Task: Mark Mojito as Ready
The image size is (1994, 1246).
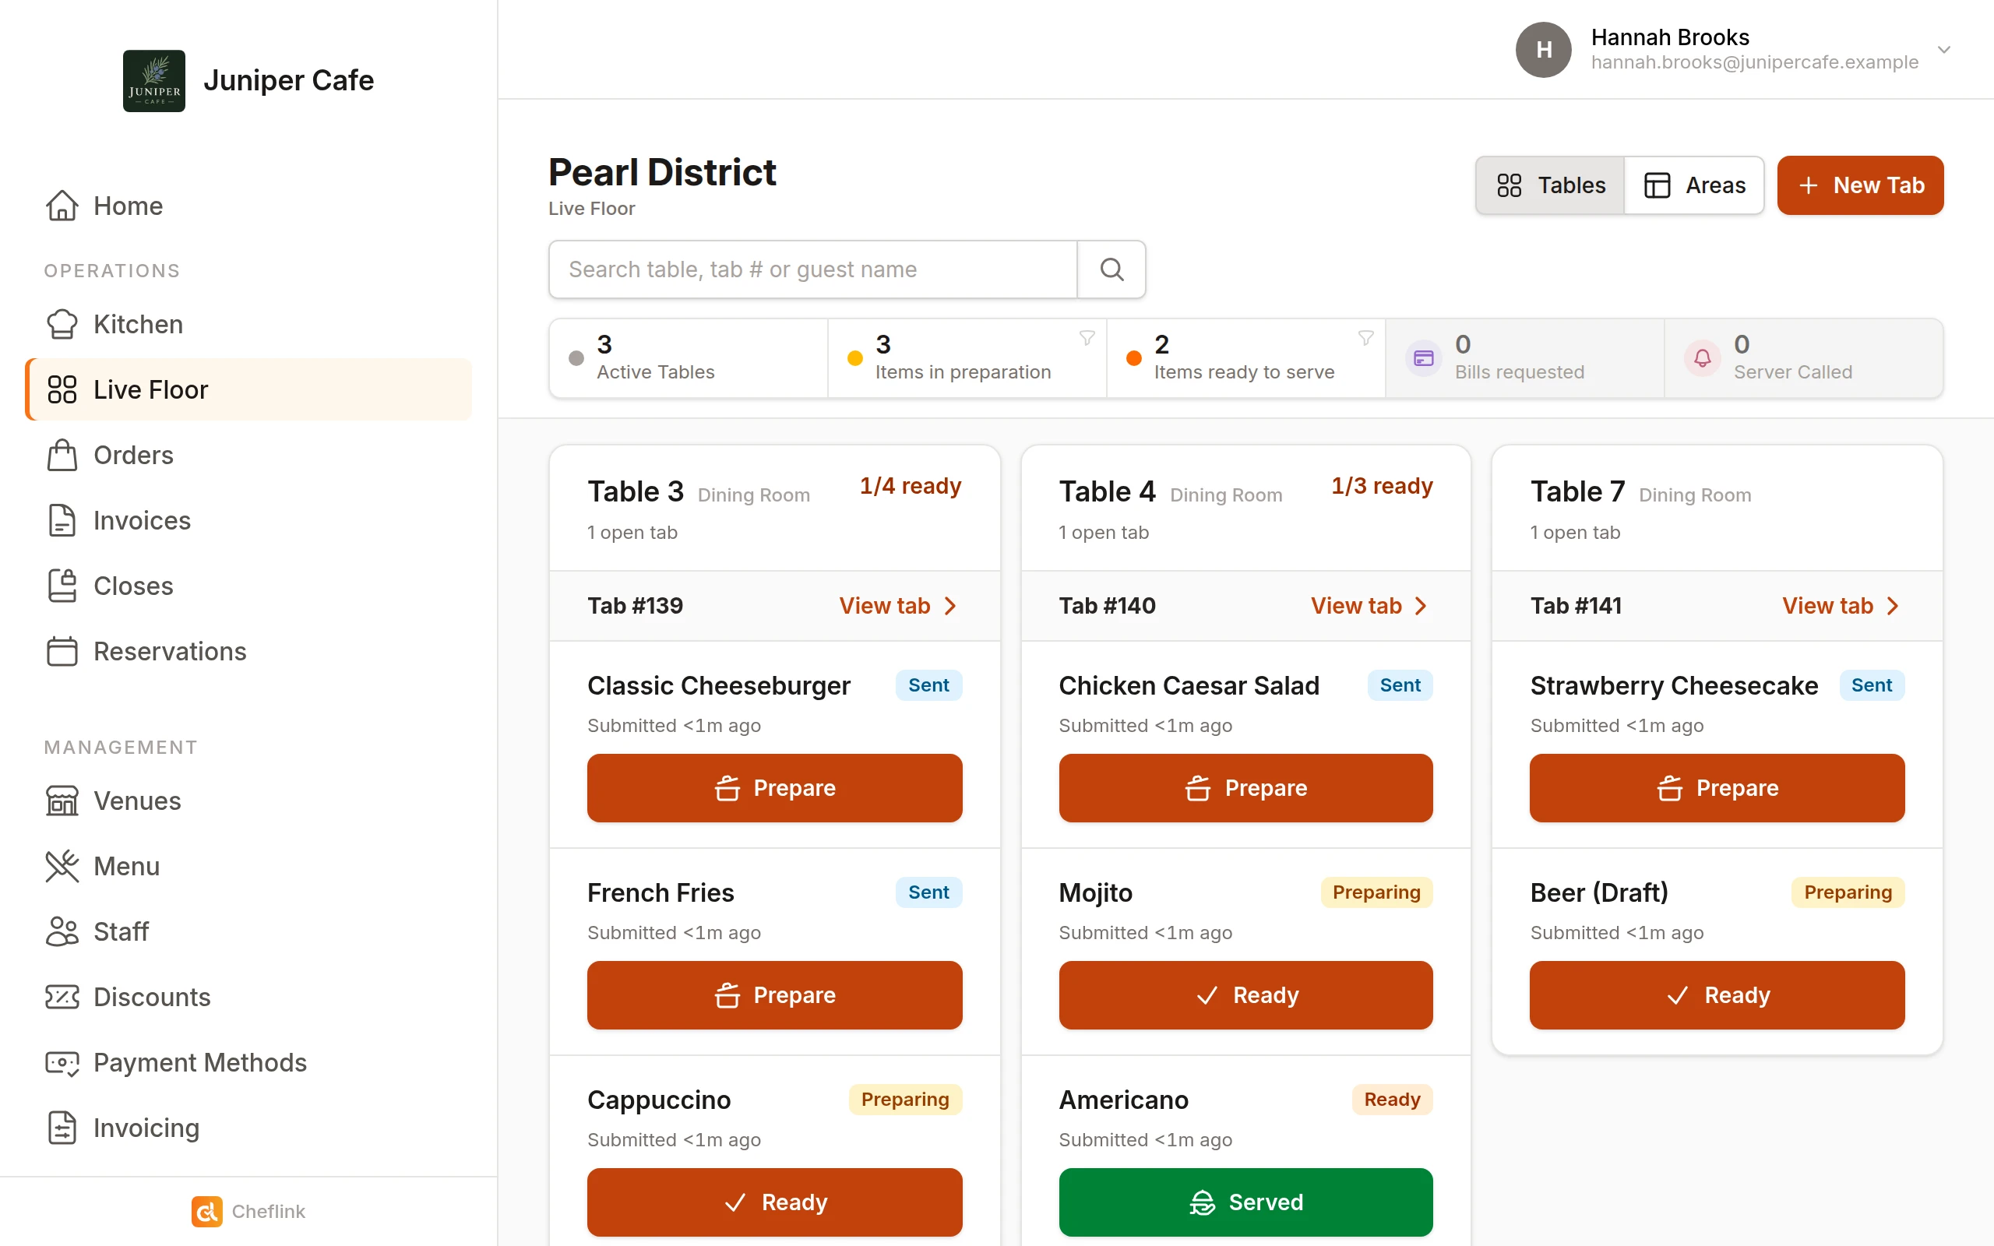Action: [1245, 994]
